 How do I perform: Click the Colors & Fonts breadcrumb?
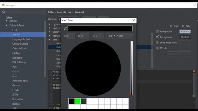pyautogui.click(x=65, y=12)
